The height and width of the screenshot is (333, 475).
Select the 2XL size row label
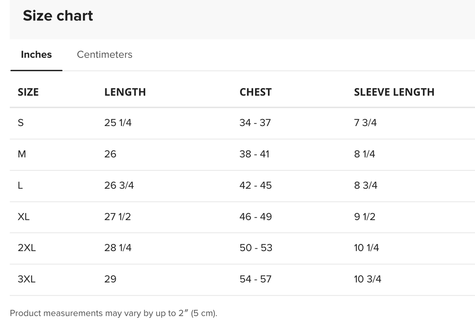[x=27, y=248]
